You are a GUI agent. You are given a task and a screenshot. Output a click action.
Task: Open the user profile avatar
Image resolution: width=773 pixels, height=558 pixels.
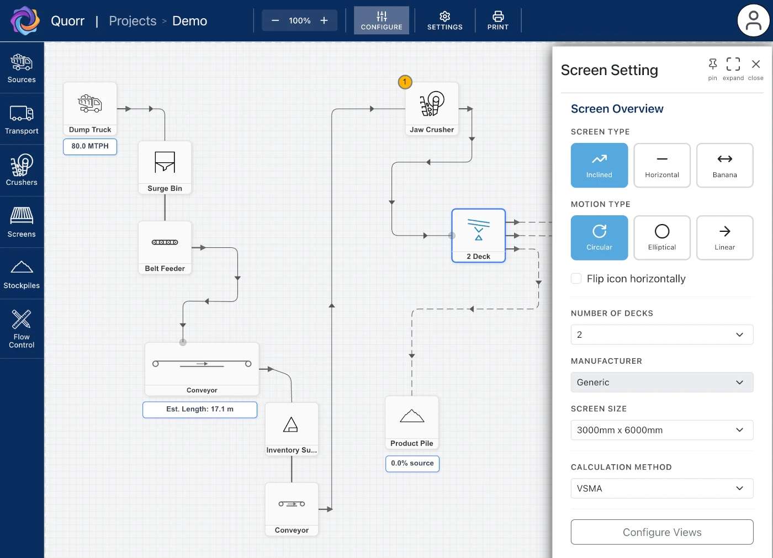point(753,21)
